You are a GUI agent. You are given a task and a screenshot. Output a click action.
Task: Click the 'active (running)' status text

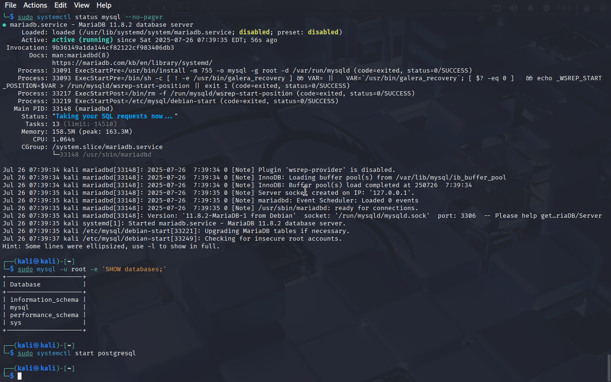[83, 40]
